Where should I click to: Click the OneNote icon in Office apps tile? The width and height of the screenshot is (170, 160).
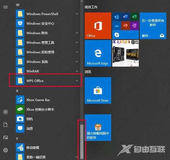[134, 26]
